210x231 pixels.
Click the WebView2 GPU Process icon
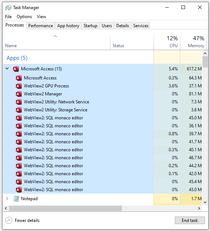pos(19,86)
